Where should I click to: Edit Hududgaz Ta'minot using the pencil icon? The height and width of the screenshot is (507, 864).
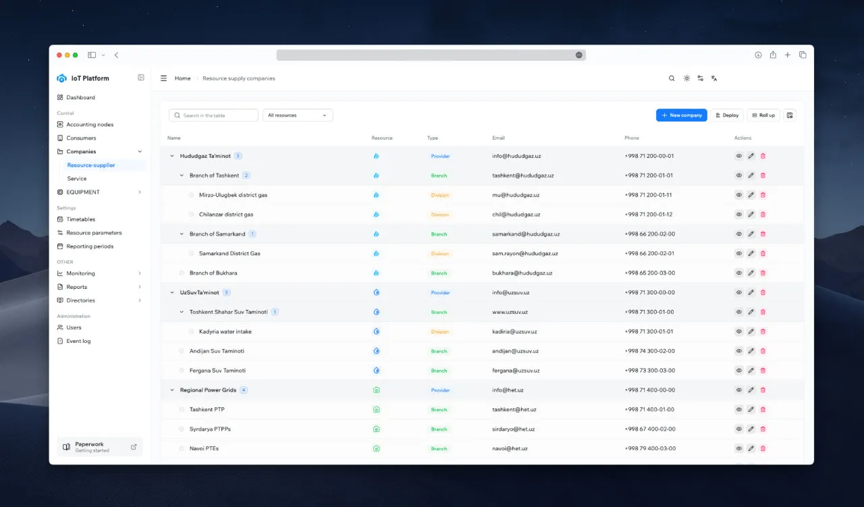click(x=751, y=156)
